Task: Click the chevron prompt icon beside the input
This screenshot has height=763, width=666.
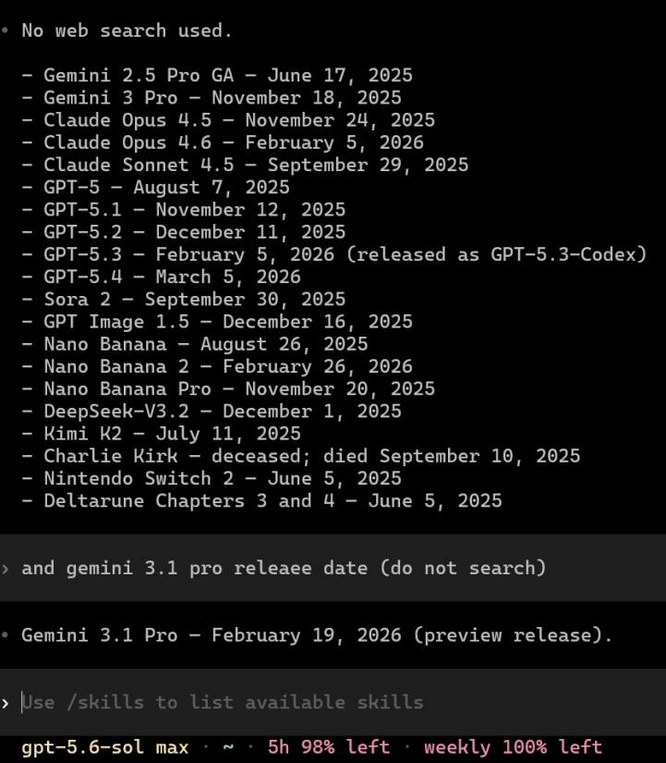Action: 6,703
